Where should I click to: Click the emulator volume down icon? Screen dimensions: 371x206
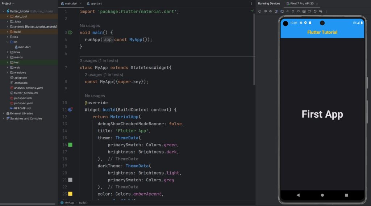pyautogui.click(x=270, y=11)
